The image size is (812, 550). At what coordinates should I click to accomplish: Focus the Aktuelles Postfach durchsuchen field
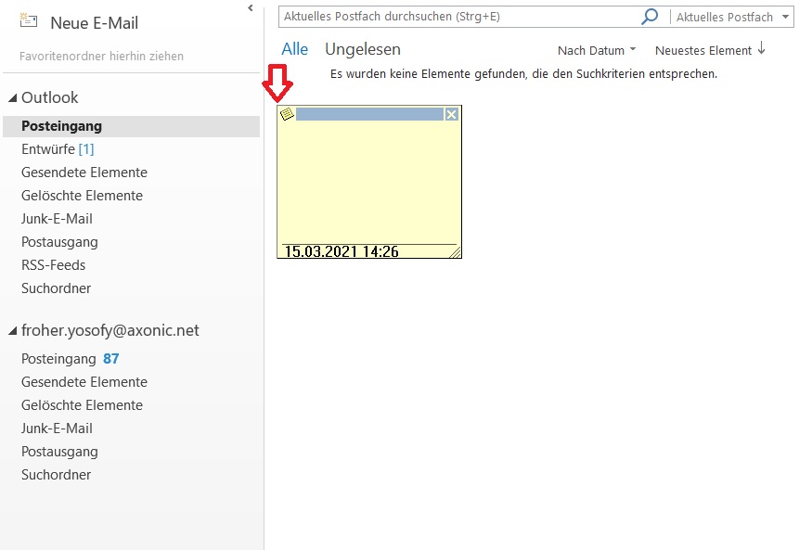tap(458, 17)
